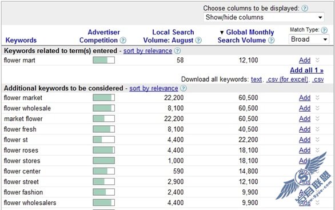Click sort by relevance in related keywords section
This screenshot has width=335, height=210.
point(147,51)
